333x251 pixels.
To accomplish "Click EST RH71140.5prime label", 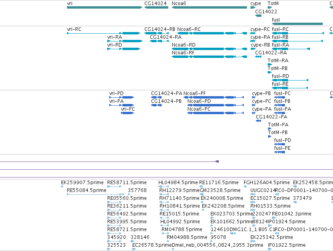I will [x=179, y=198].
